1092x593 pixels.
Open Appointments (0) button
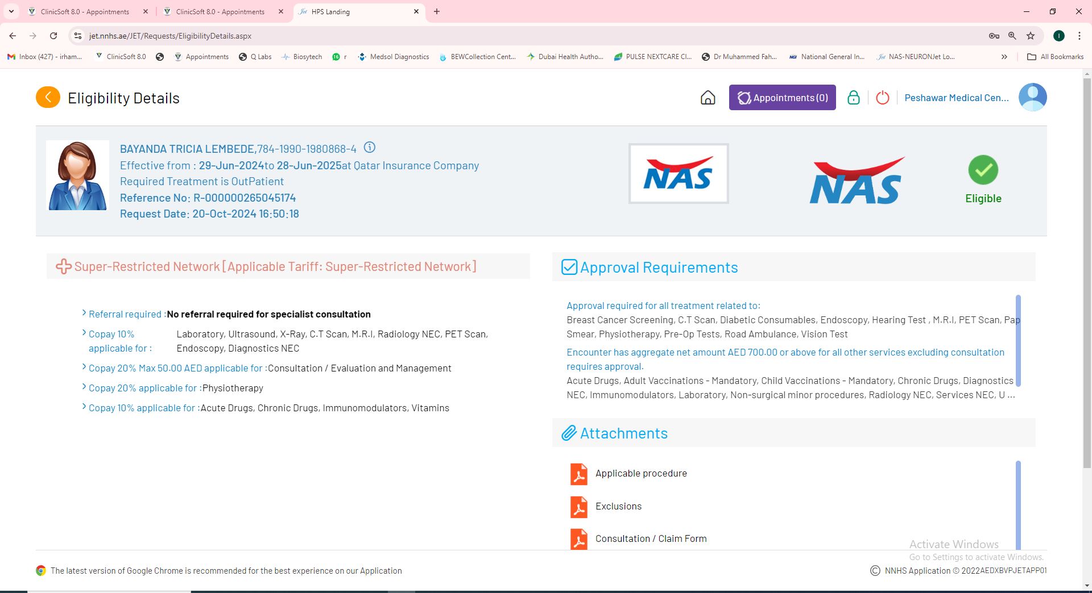click(782, 98)
